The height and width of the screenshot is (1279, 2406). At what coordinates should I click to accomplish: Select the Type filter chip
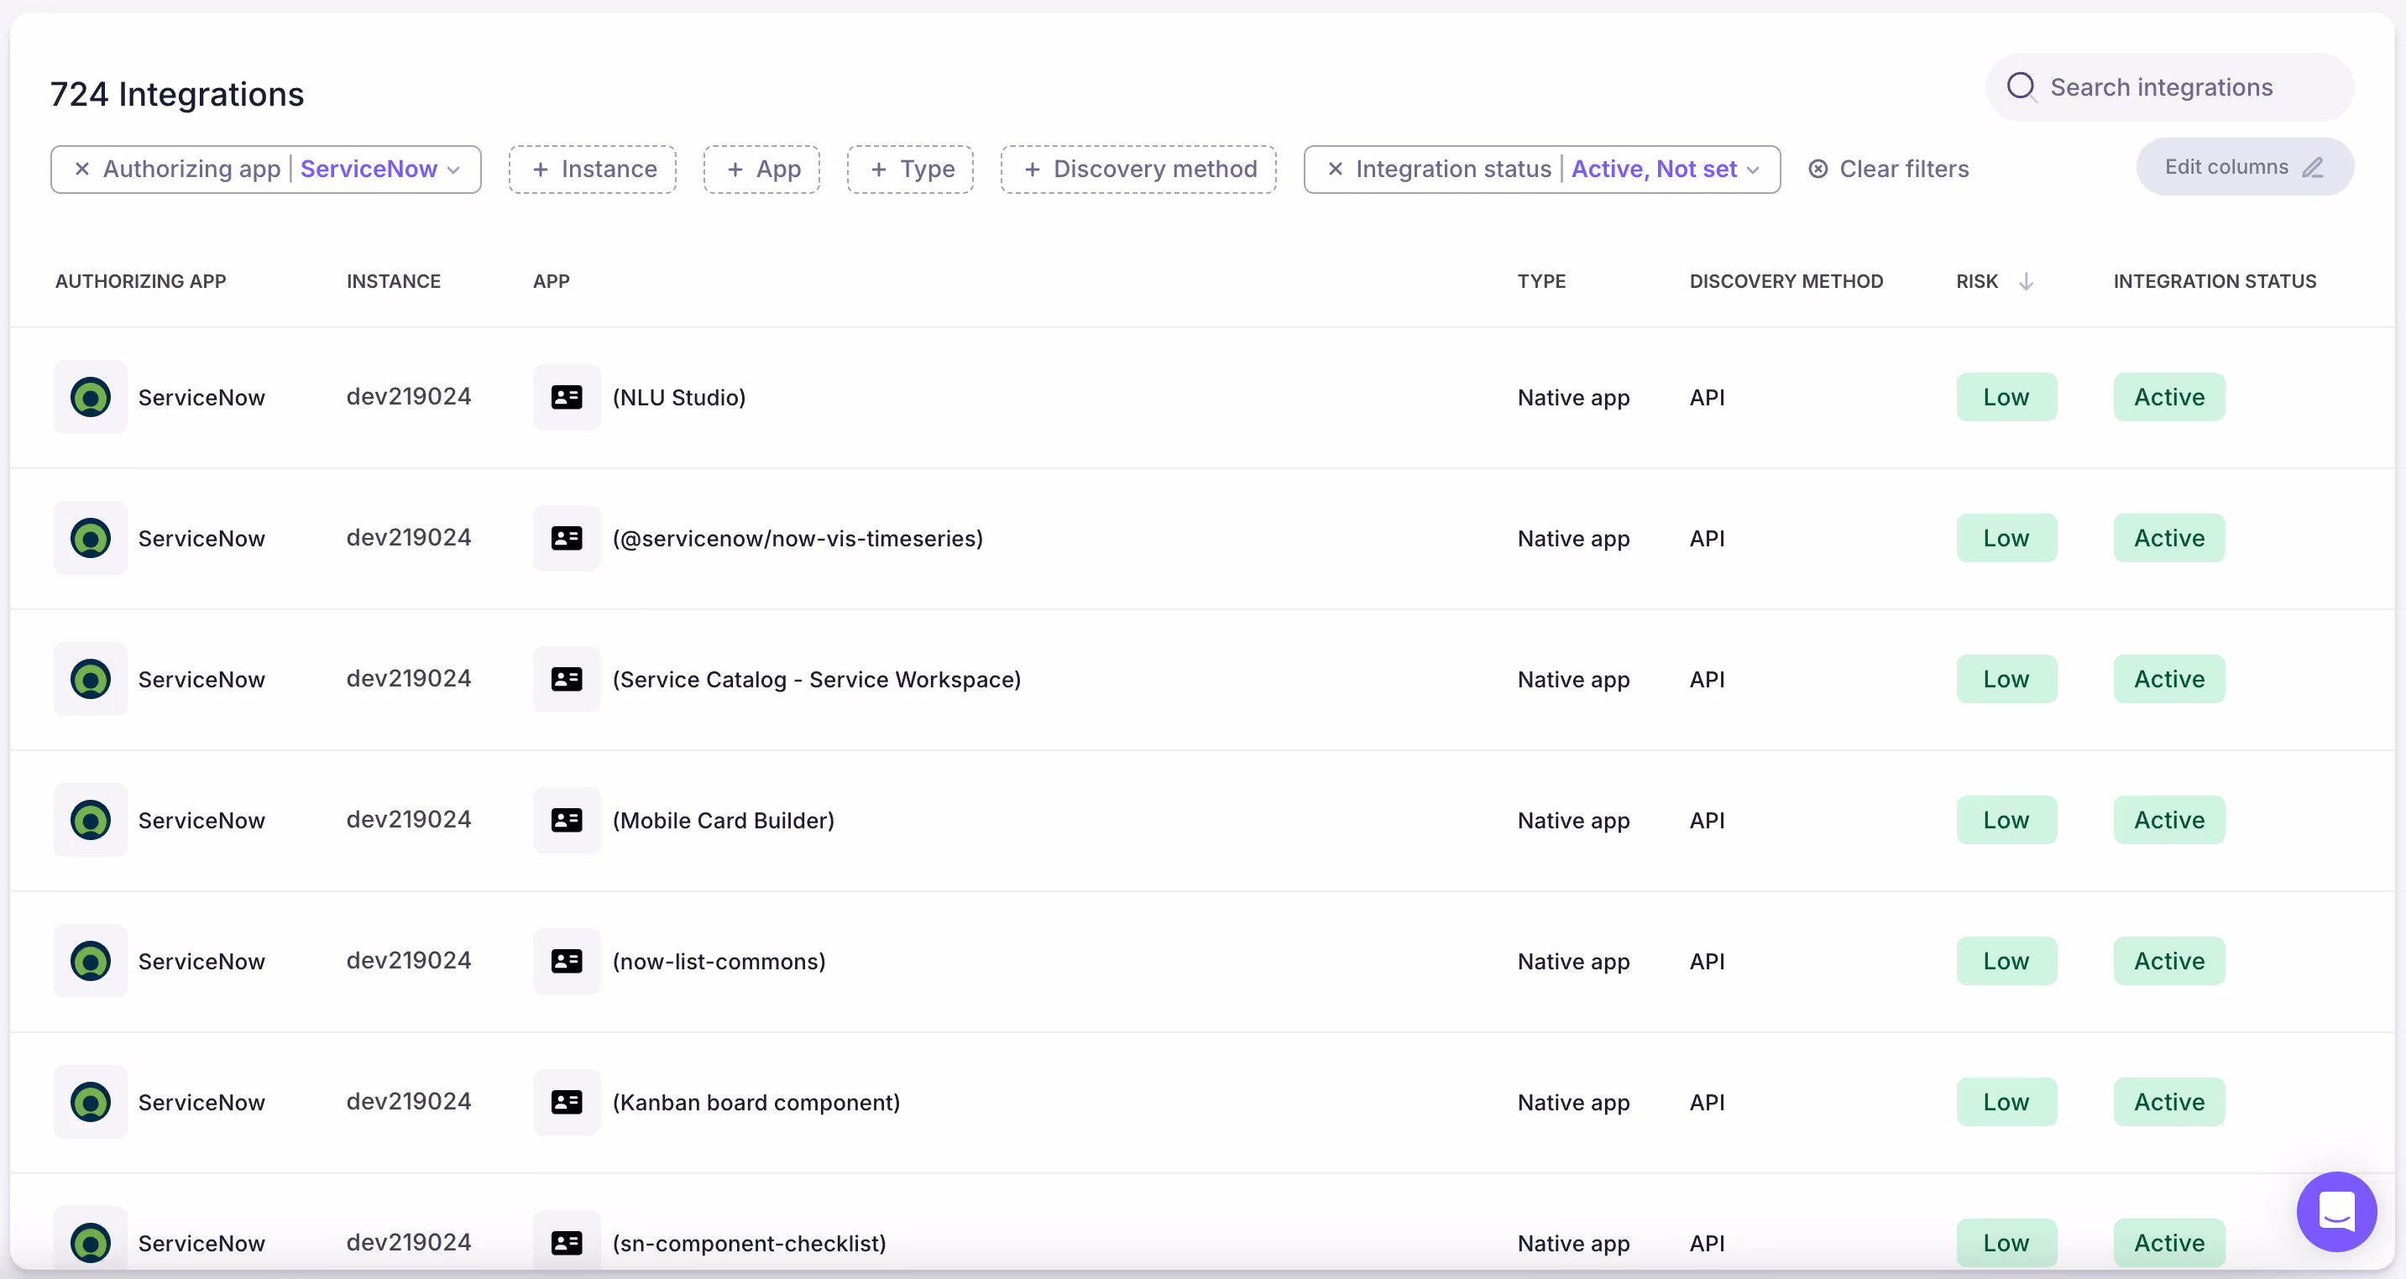910,169
